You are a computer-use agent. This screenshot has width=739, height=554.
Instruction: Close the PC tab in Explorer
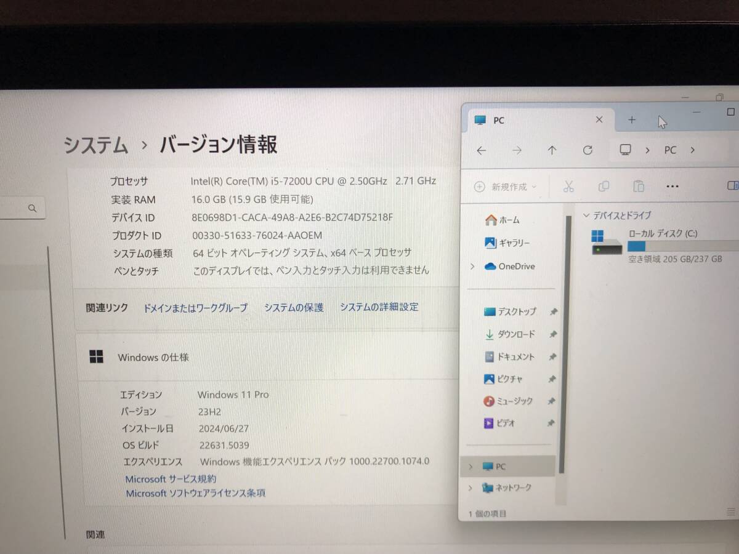[x=599, y=120]
